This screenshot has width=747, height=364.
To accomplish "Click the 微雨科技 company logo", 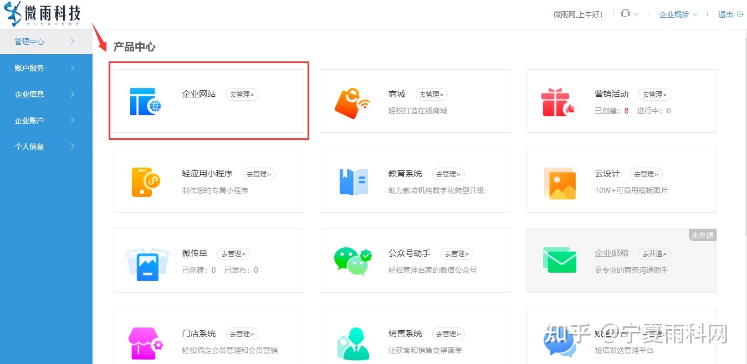I will [x=42, y=14].
